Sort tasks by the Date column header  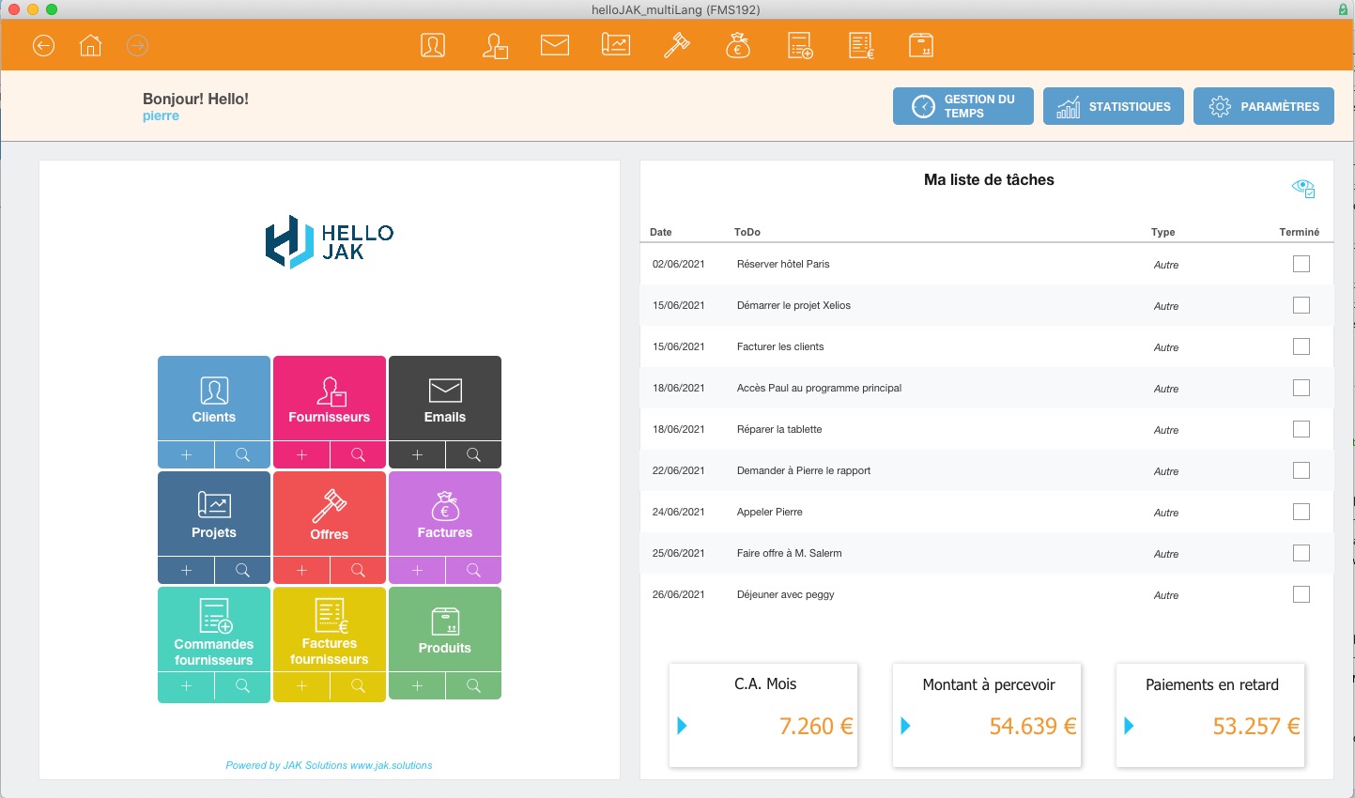(661, 232)
